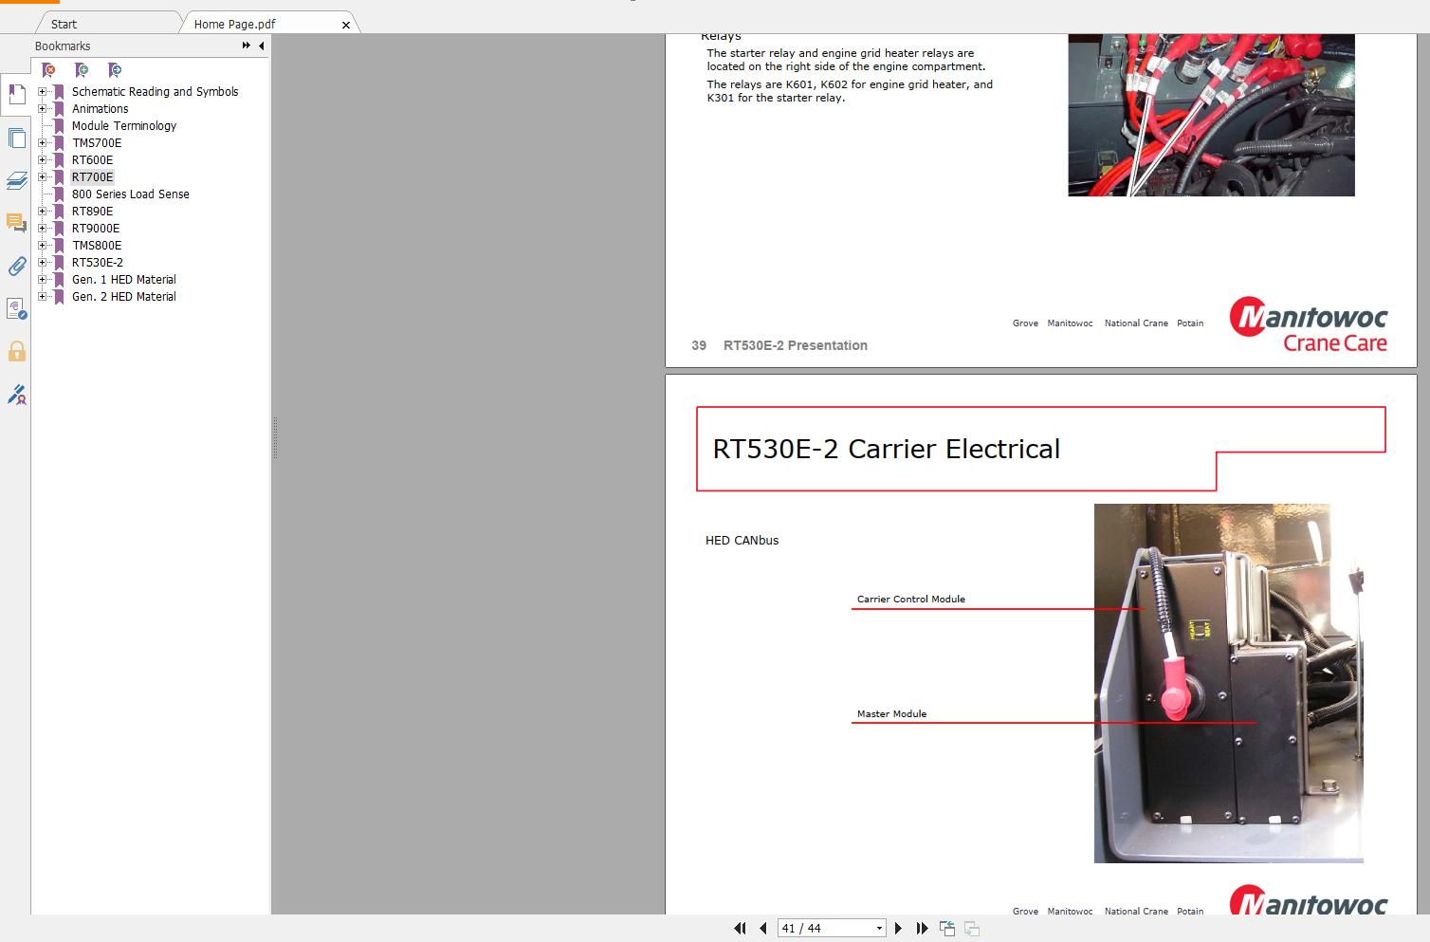Open the Security lock panel
1430x942 pixels.
click(x=16, y=352)
